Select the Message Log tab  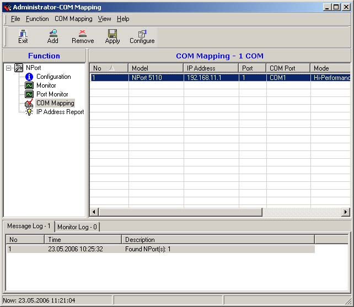(x=29, y=227)
